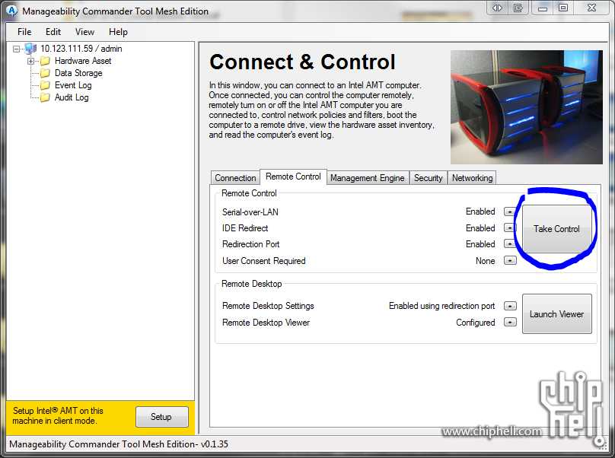The height and width of the screenshot is (458, 615).
Task: Open the Help menu
Action: tap(118, 32)
